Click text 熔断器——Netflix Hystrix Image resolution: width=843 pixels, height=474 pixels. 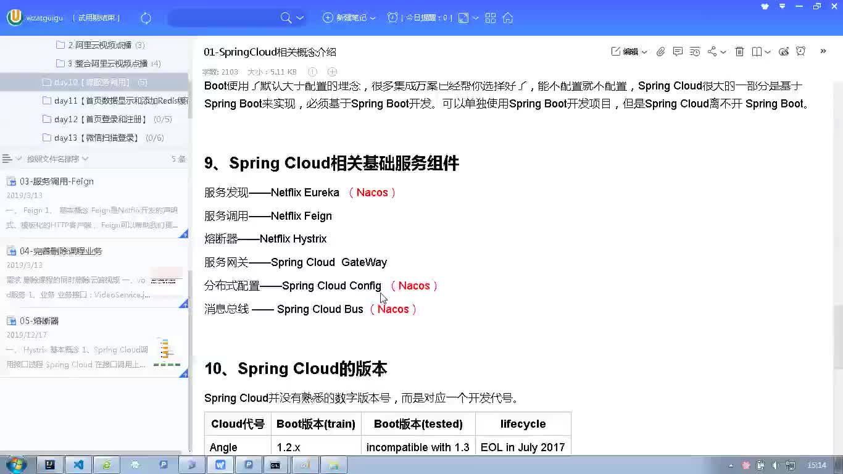point(265,239)
